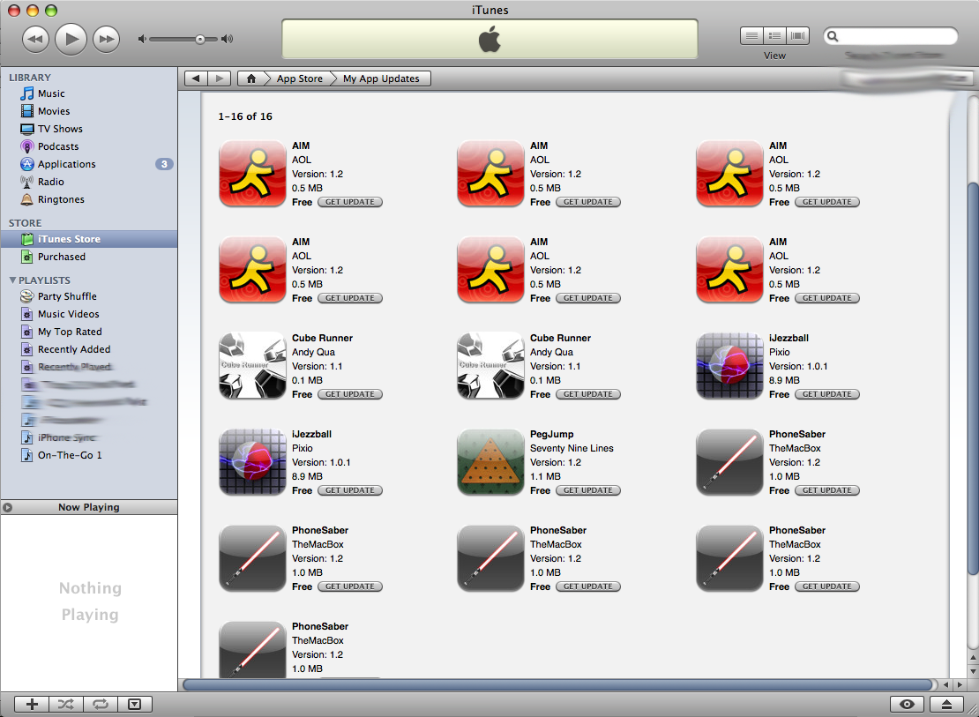Click the eye browse toggle button
The image size is (979, 717).
[907, 705]
